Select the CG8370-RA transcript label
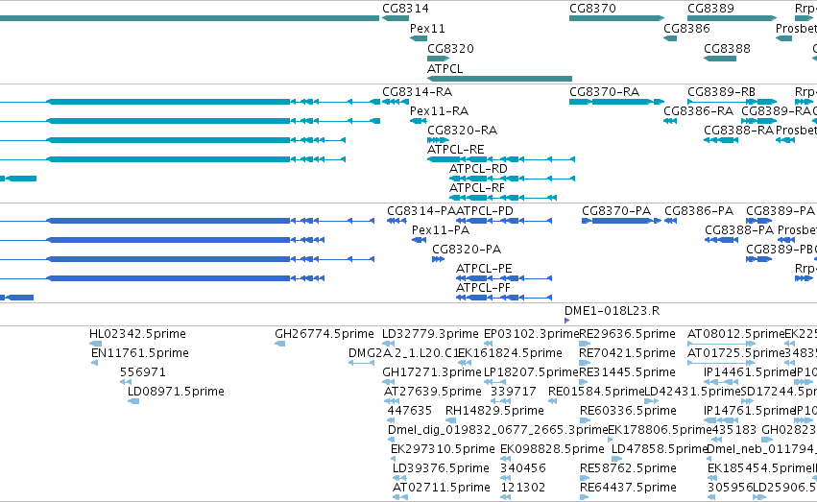The width and height of the screenshot is (817, 502). point(605,92)
